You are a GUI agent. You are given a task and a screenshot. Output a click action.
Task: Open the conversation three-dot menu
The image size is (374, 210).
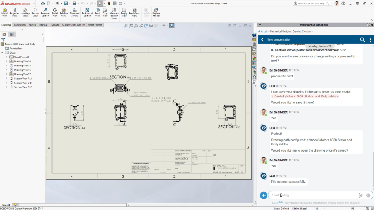(370, 39)
